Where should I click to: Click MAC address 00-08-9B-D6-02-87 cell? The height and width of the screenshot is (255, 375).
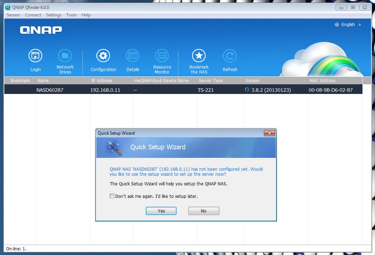click(331, 90)
